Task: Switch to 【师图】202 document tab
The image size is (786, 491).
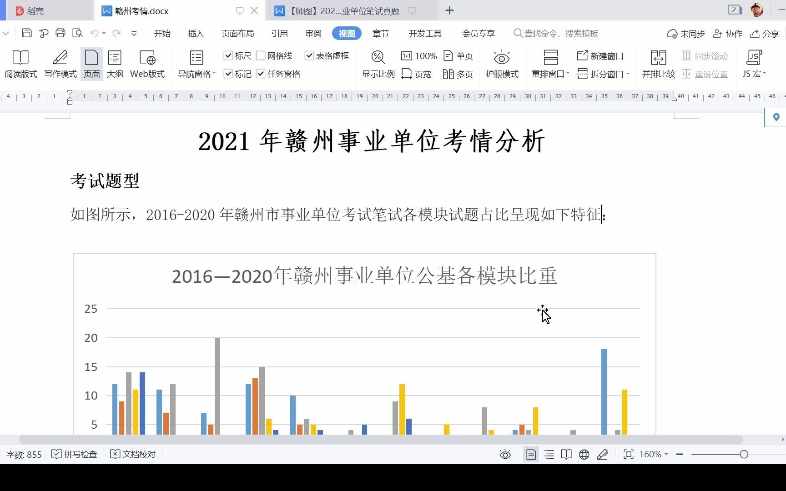Action: pyautogui.click(x=353, y=10)
